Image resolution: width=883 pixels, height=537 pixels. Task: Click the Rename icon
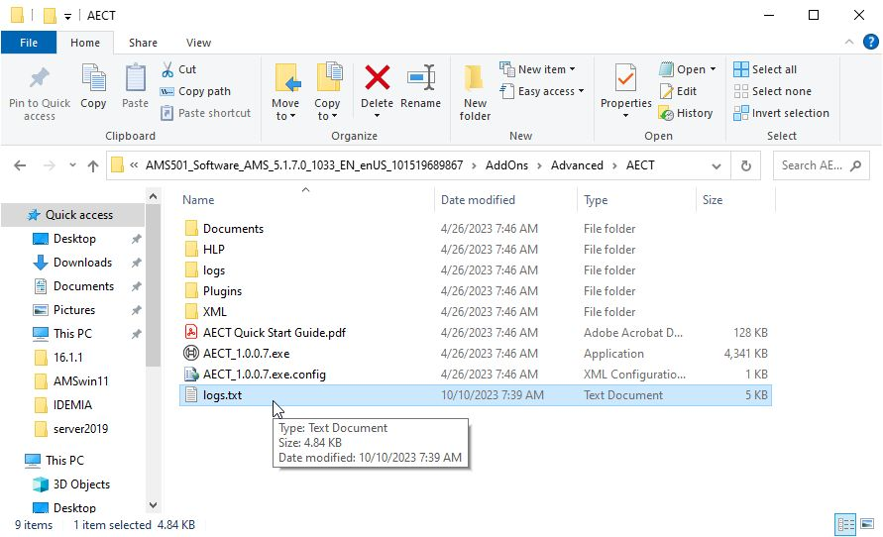click(421, 77)
